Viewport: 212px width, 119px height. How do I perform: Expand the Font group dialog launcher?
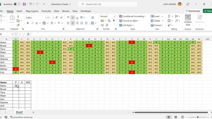click(x=63, y=29)
